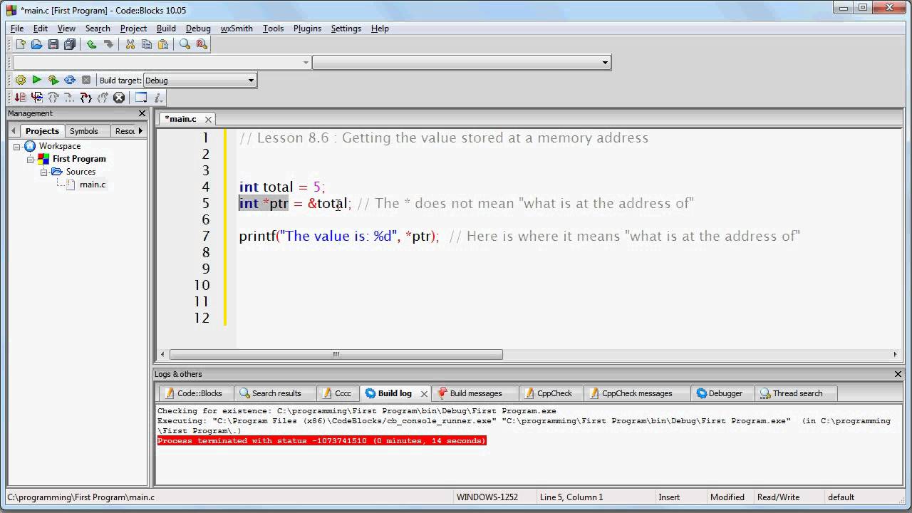This screenshot has height=513, width=912.
Task: Open Replace with the R magnifier icon
Action: (202, 44)
